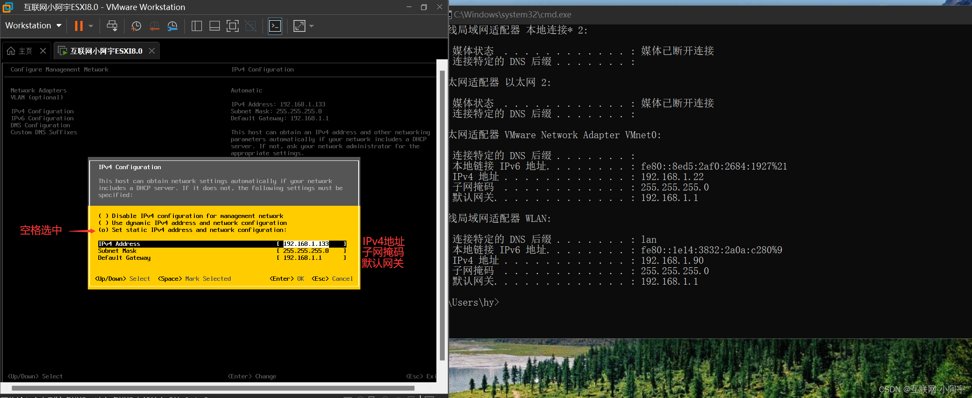Image resolution: width=972 pixels, height=398 pixels.
Task: Select IPv6 Configuration menu entry
Action: click(x=42, y=118)
